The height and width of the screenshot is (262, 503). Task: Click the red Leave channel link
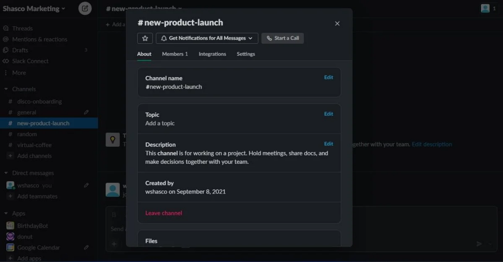point(163,213)
